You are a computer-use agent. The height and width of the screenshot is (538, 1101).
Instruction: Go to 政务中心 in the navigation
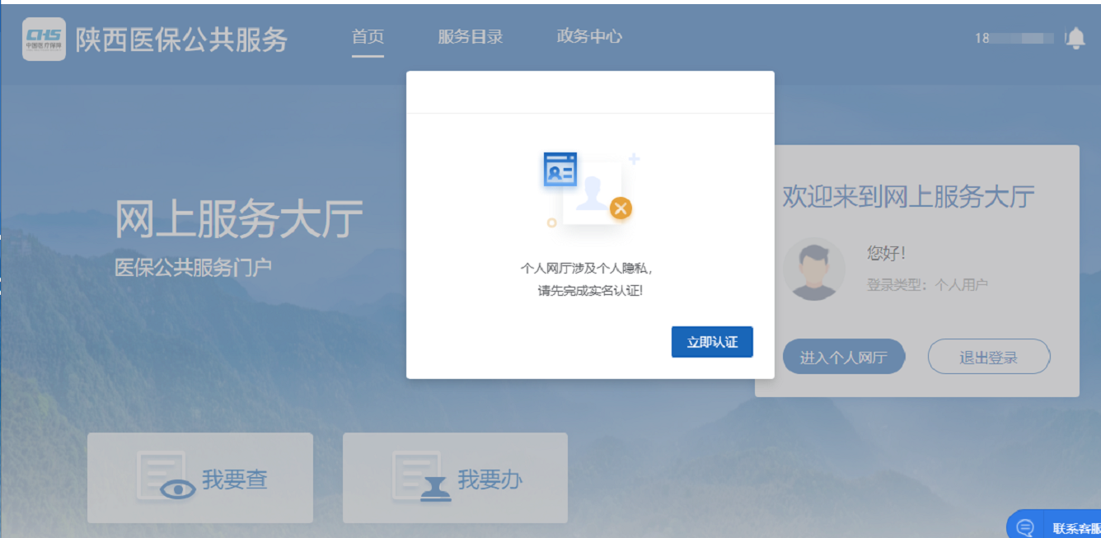(589, 37)
